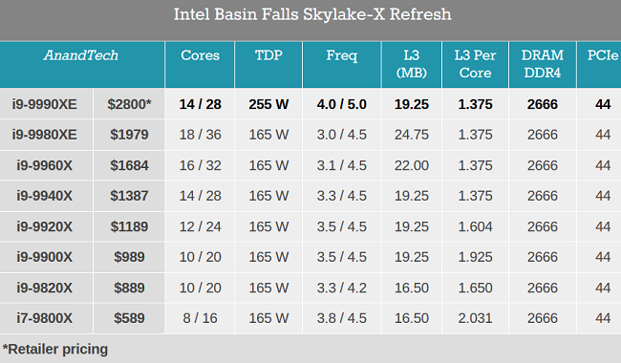Click the i9-9980XE processor name
This screenshot has height=363, width=621.
pyautogui.click(x=45, y=135)
